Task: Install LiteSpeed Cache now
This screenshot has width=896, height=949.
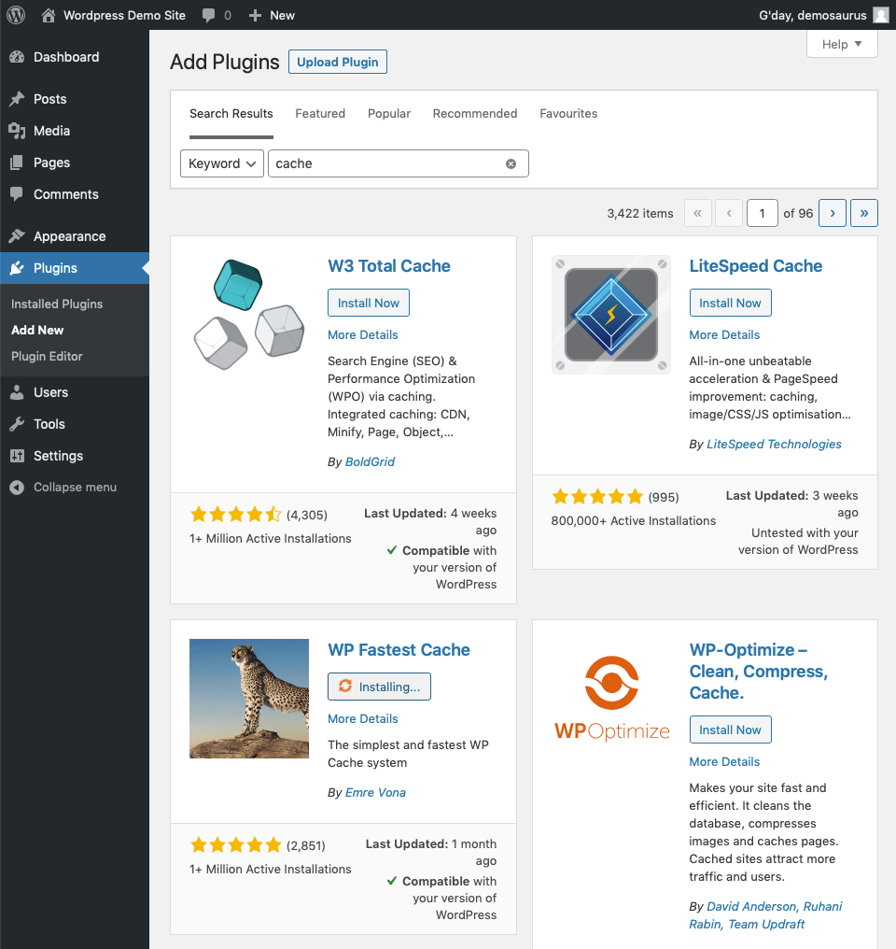Action: 730,303
